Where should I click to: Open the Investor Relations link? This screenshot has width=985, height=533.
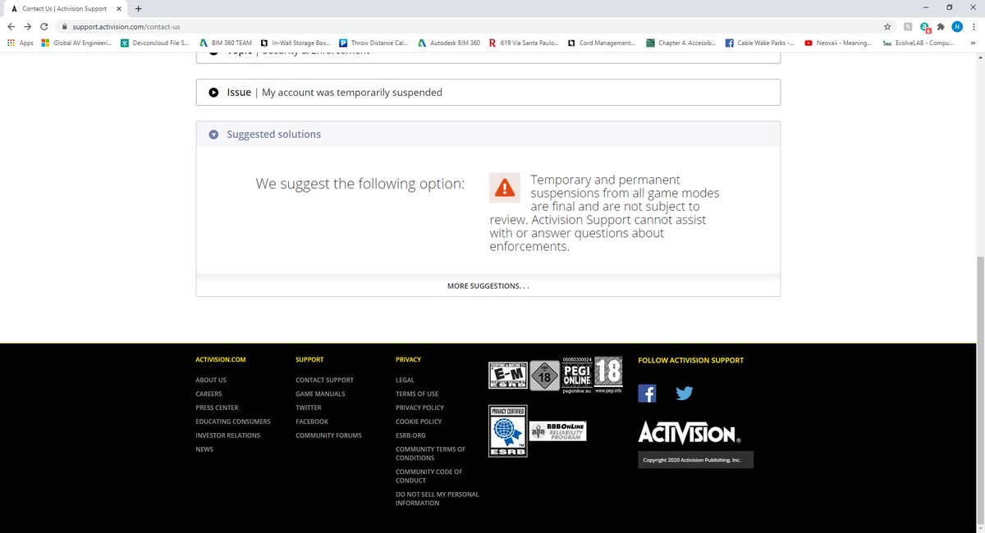[228, 435]
